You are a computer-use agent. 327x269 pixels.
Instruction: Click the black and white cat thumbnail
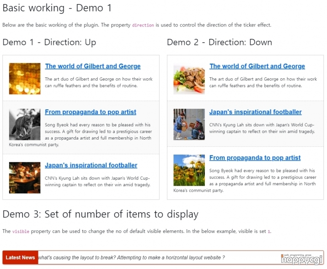25,124
